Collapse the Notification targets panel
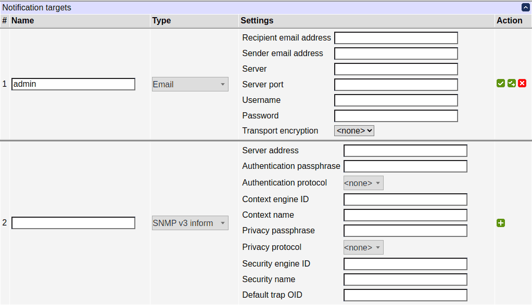 click(525, 7)
